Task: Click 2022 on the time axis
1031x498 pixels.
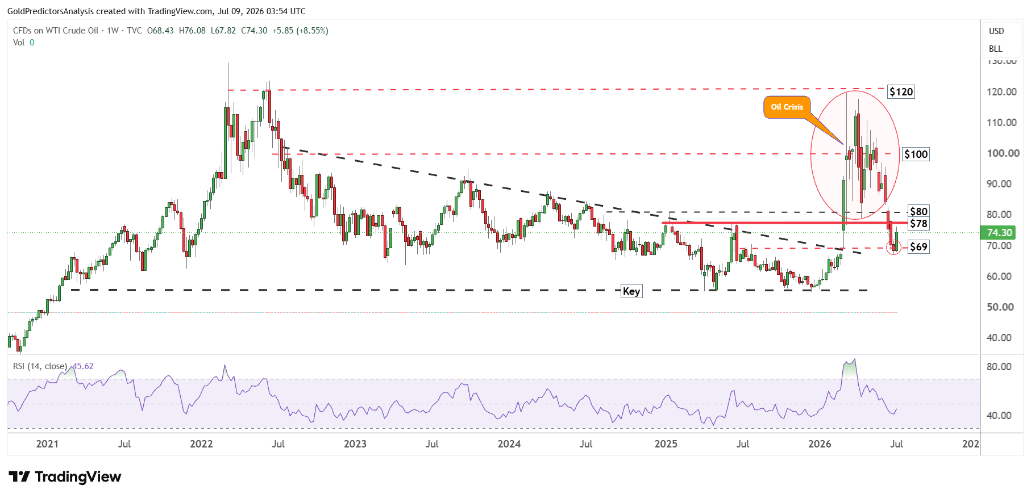Action: 201,444
